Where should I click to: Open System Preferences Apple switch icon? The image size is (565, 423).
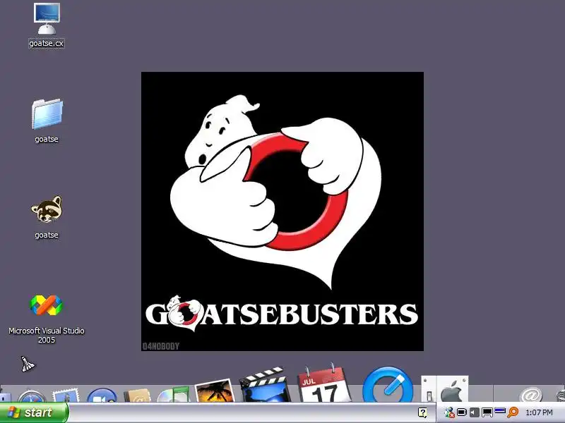(x=445, y=389)
